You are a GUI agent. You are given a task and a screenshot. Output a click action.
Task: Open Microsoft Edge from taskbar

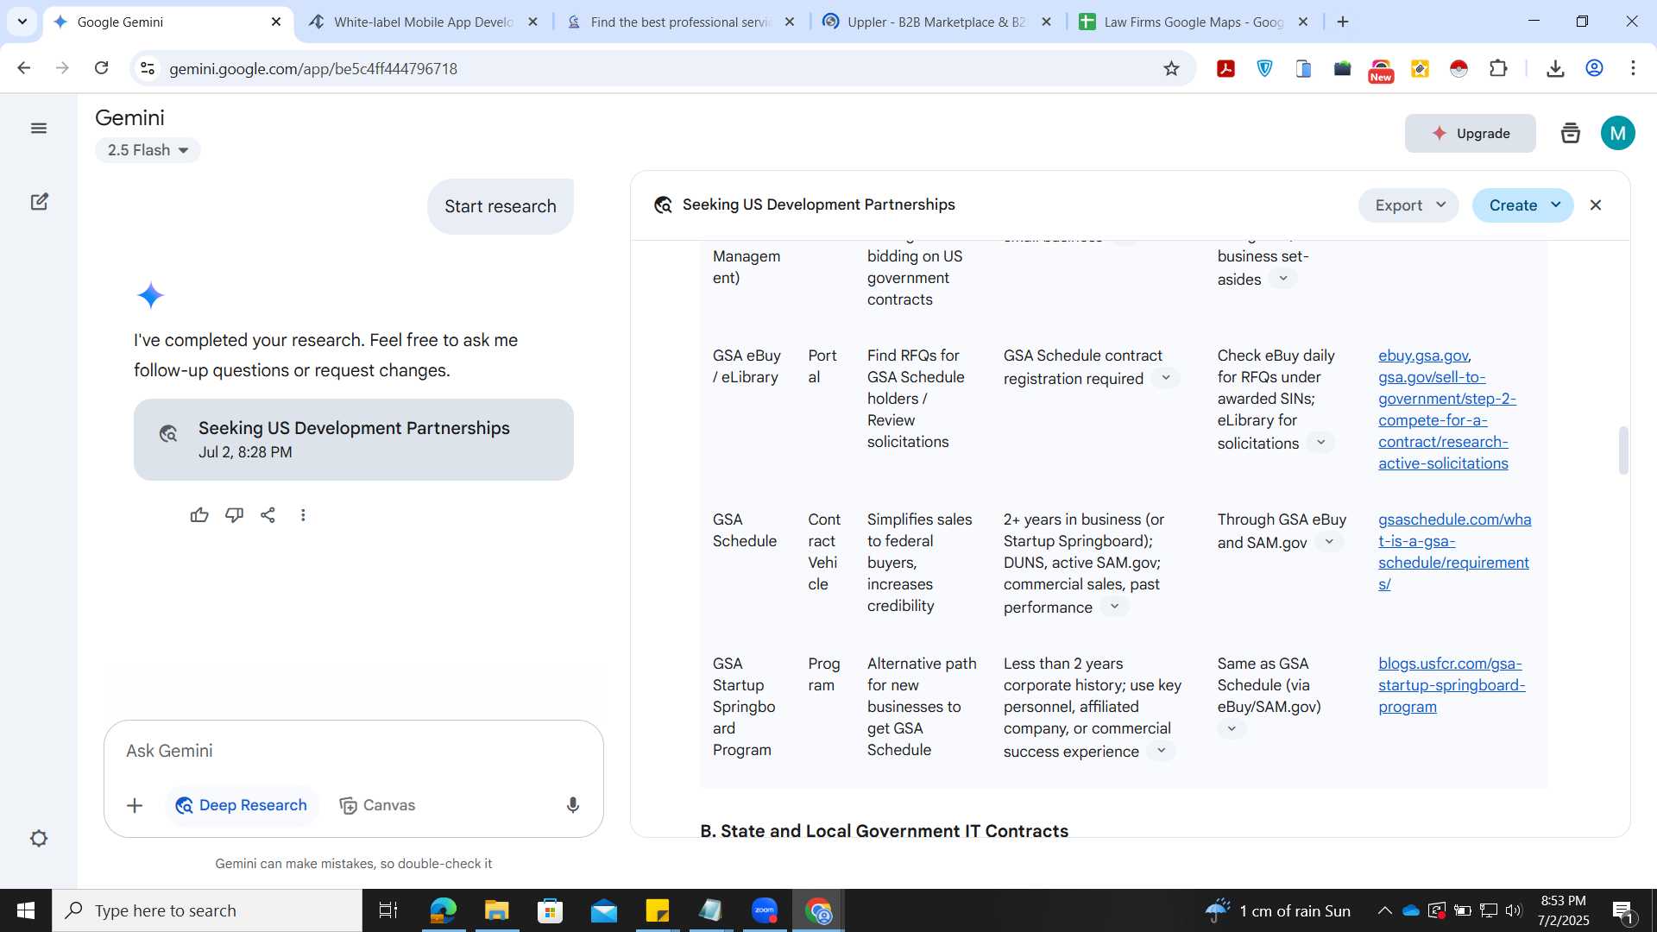443,910
